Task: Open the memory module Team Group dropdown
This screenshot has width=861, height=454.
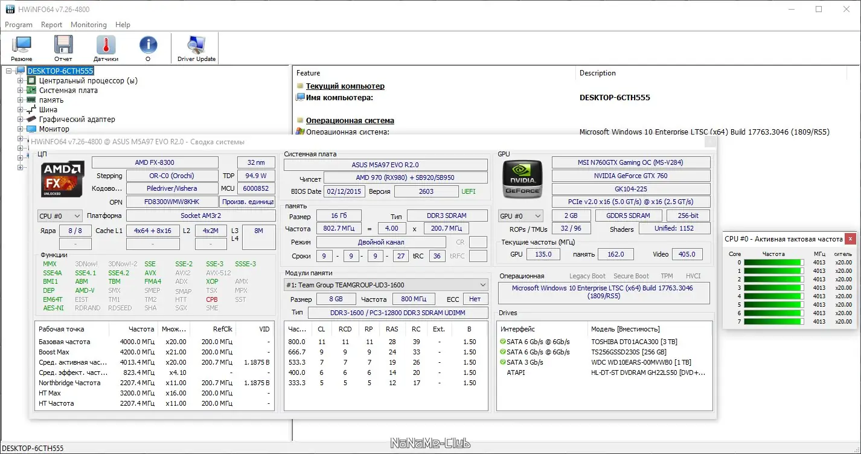Action: point(386,285)
